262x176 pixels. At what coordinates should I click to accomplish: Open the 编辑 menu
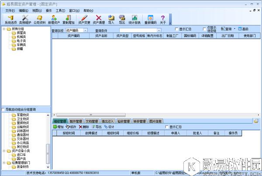24,10
